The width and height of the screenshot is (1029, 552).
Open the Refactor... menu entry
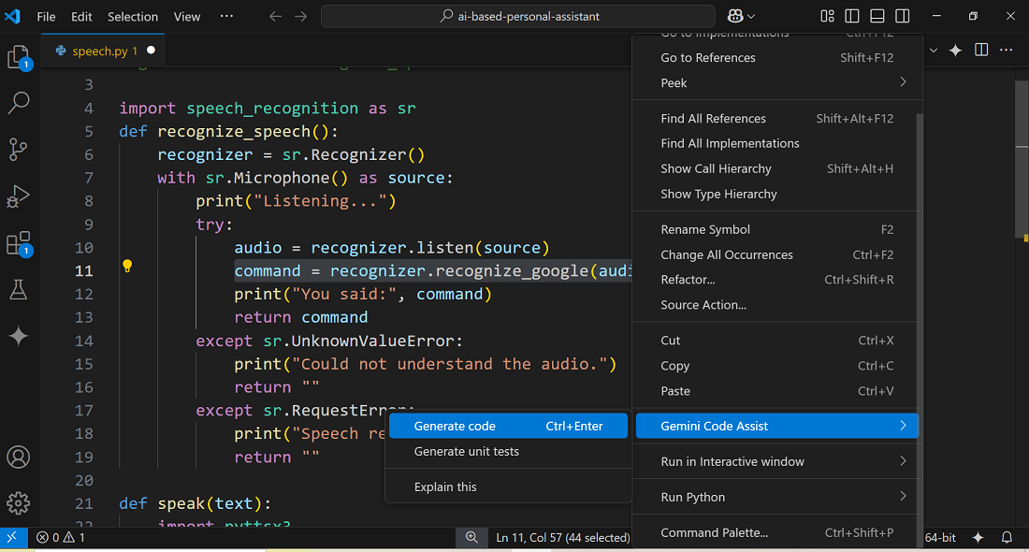click(x=777, y=280)
